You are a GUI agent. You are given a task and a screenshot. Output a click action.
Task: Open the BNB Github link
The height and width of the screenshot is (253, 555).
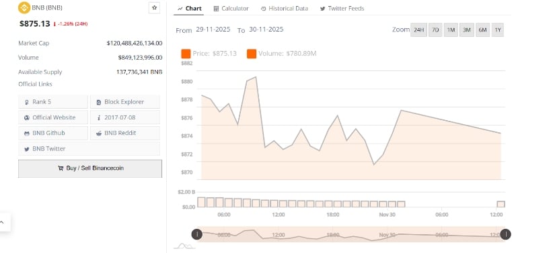(x=53, y=133)
